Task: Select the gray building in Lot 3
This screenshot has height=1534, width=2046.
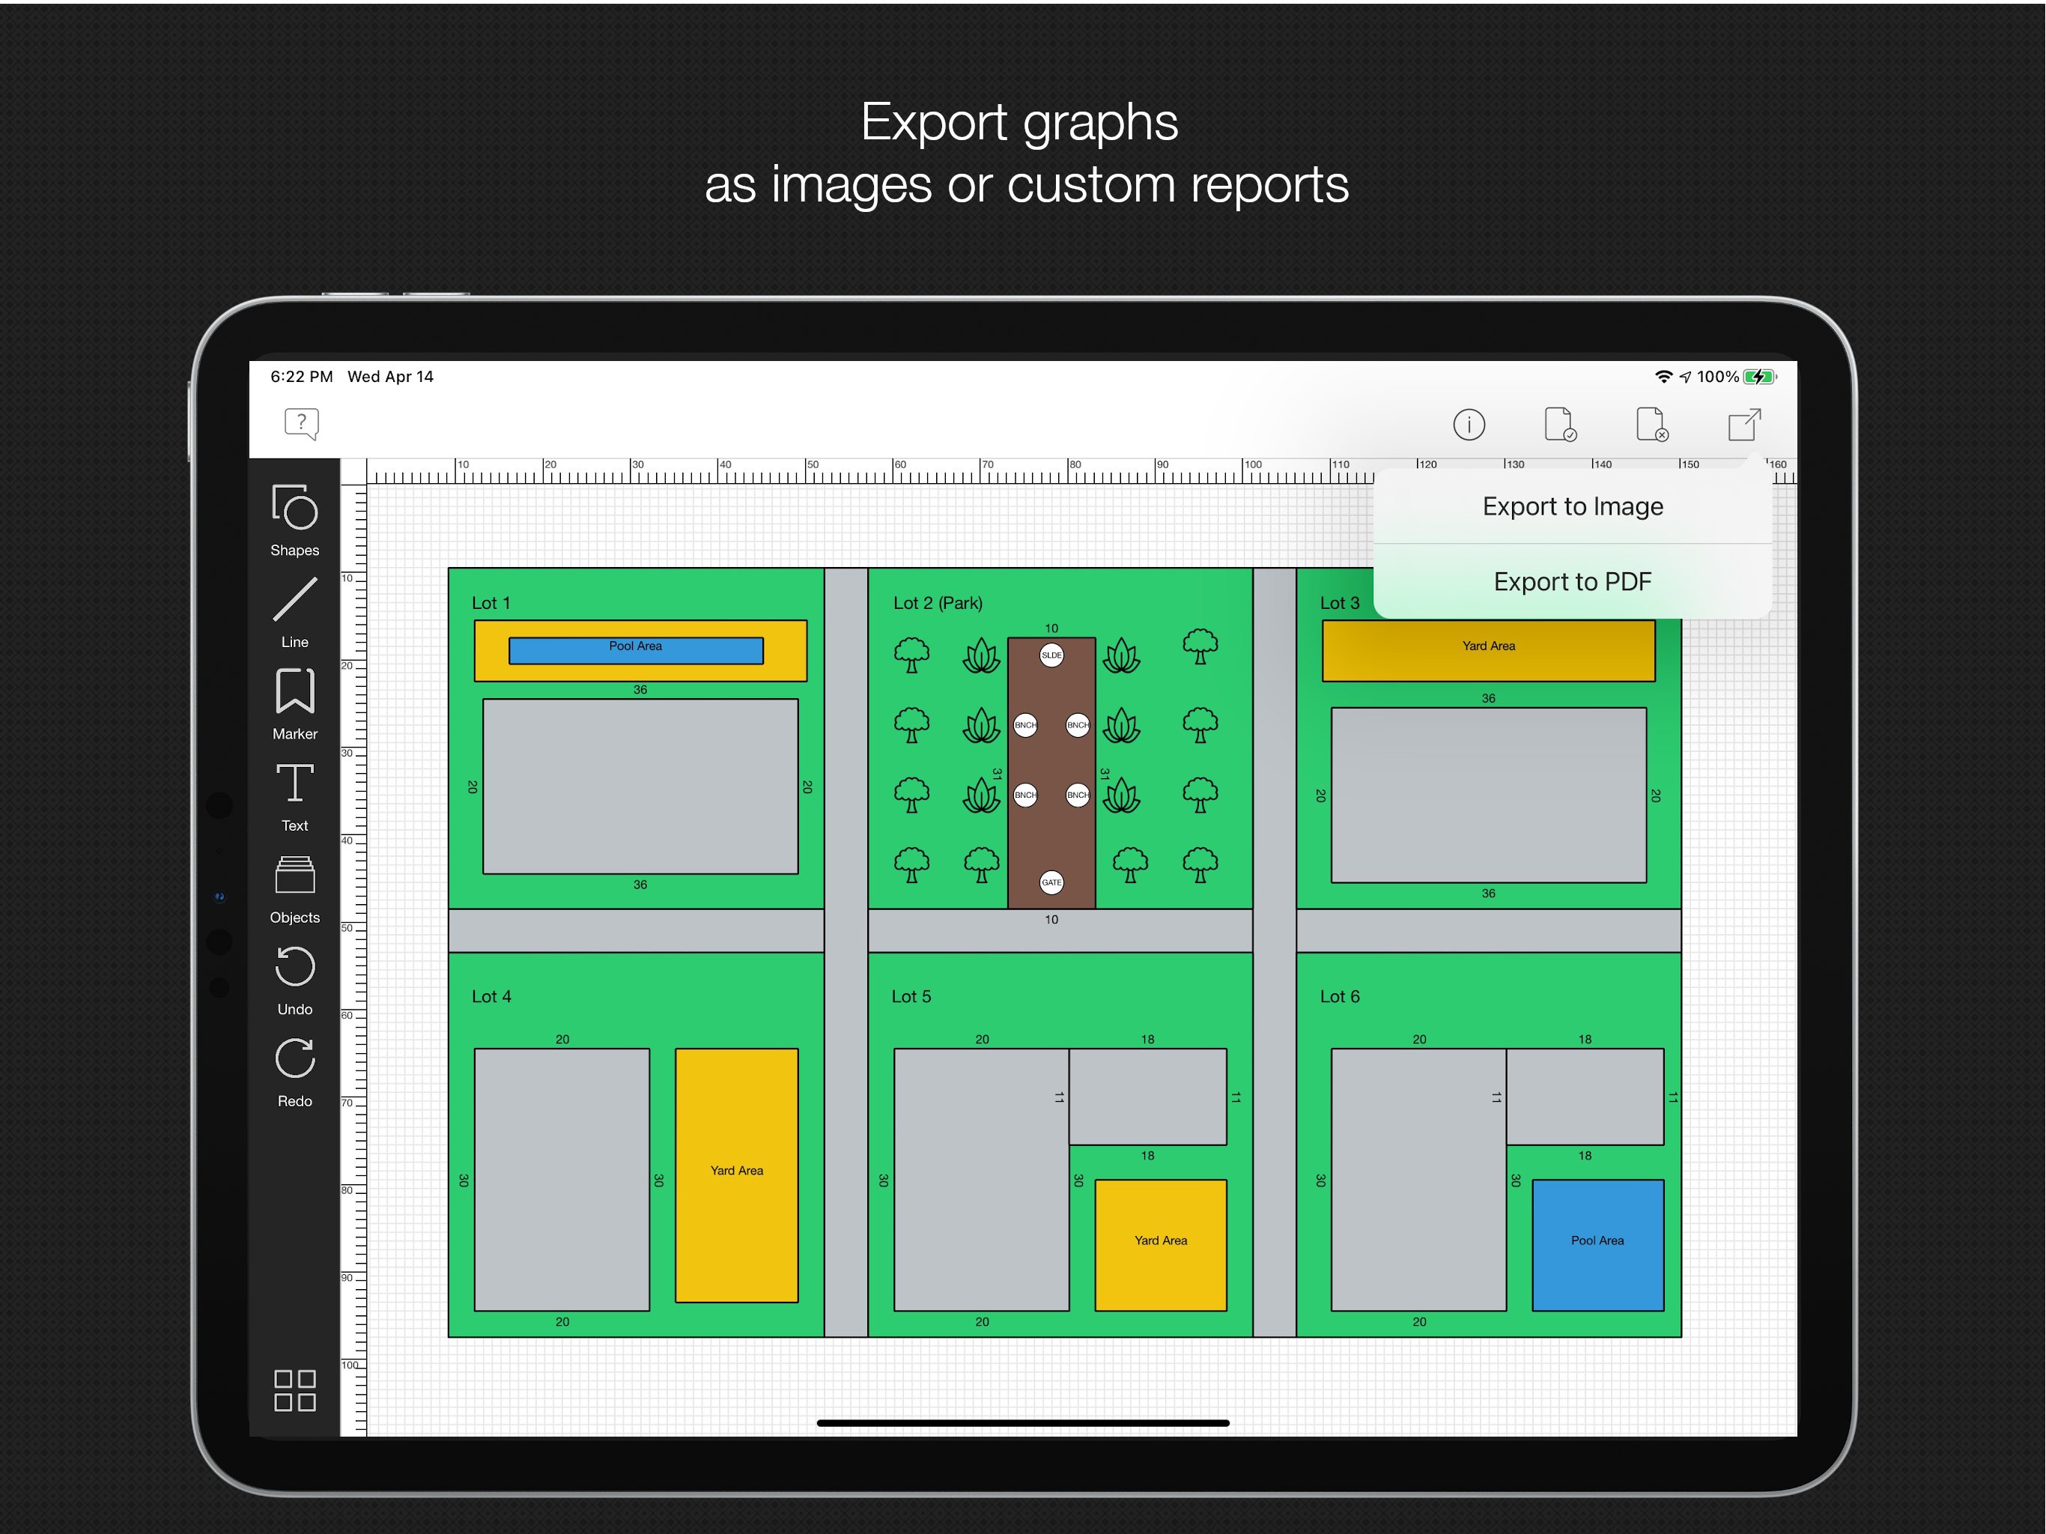Action: coord(1488,795)
